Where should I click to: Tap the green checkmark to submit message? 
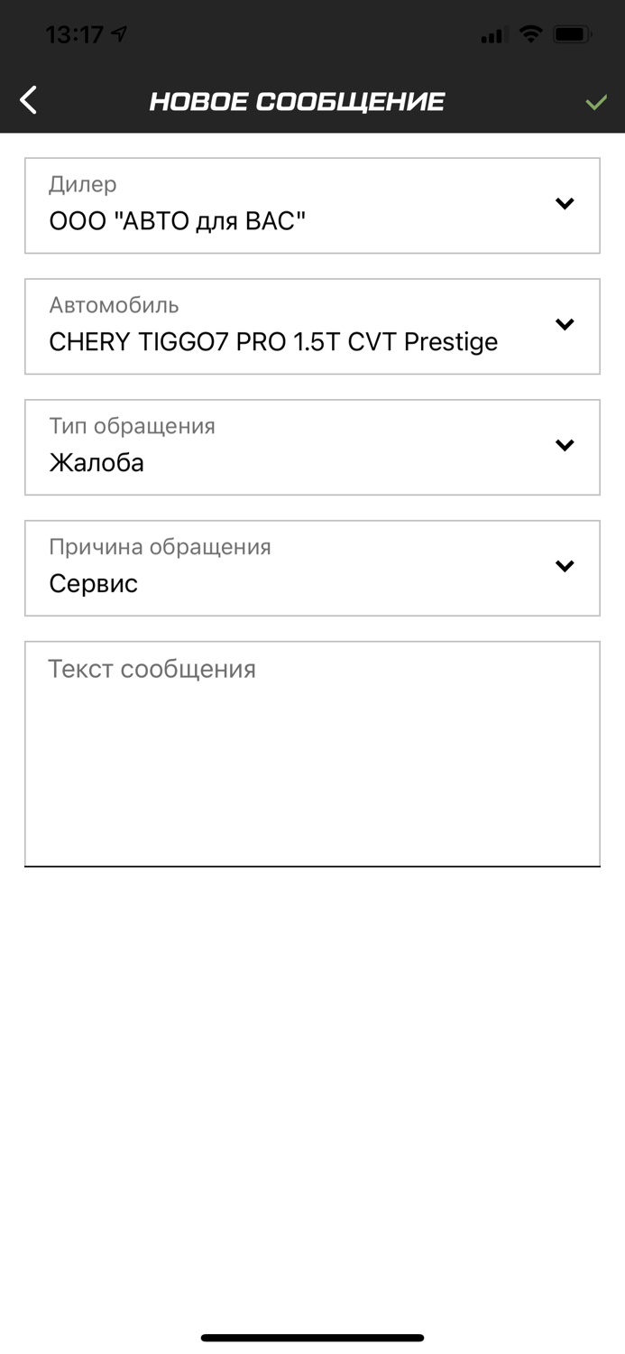click(595, 101)
